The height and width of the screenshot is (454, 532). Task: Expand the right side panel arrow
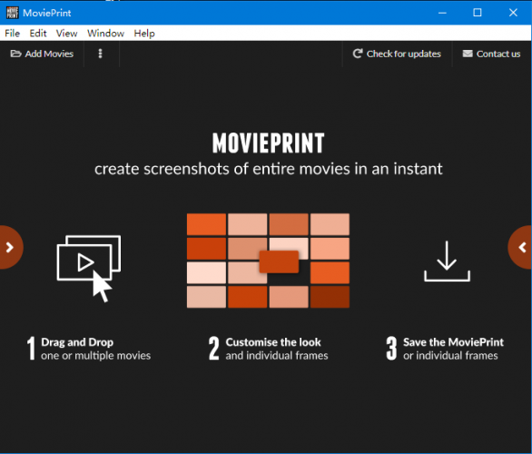[521, 247]
